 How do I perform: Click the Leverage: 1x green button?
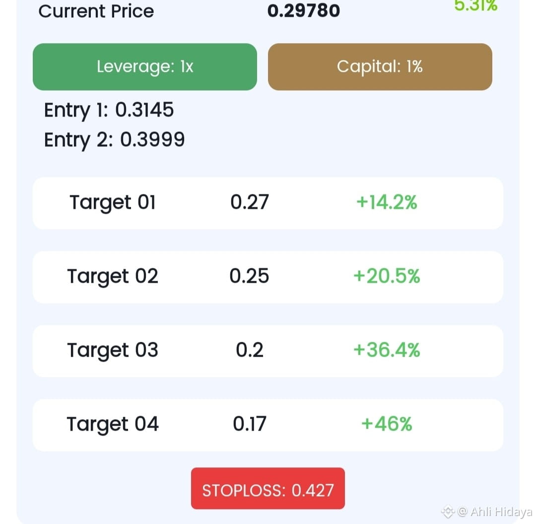pyautogui.click(x=144, y=66)
